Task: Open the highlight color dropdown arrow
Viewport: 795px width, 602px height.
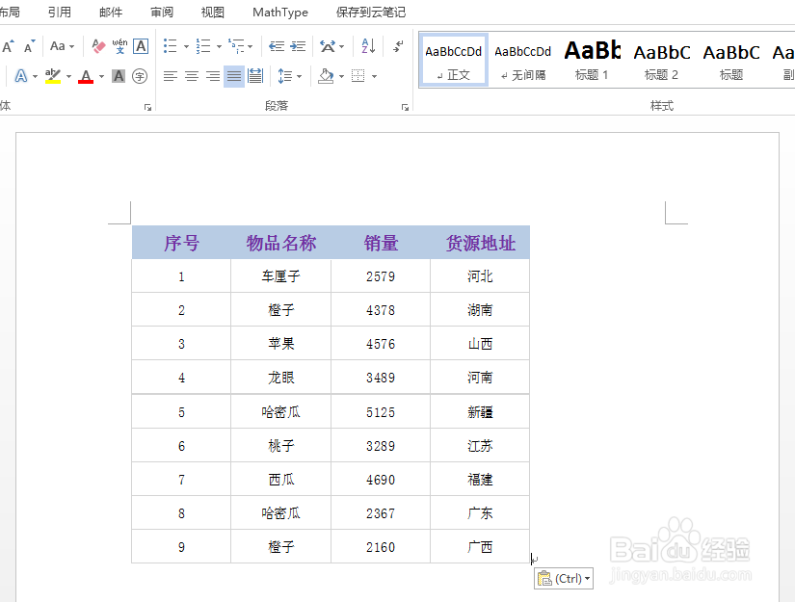Action: (x=68, y=76)
